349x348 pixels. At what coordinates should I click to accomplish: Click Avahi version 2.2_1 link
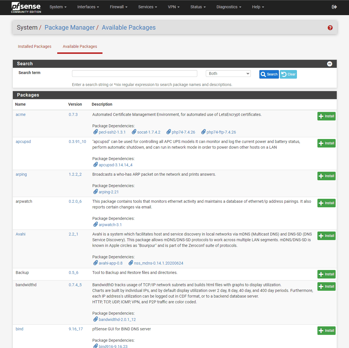coord(73,234)
